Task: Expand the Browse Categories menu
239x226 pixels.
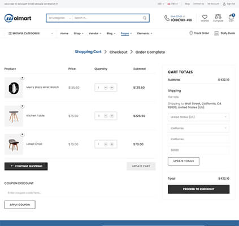Action: pos(31,33)
